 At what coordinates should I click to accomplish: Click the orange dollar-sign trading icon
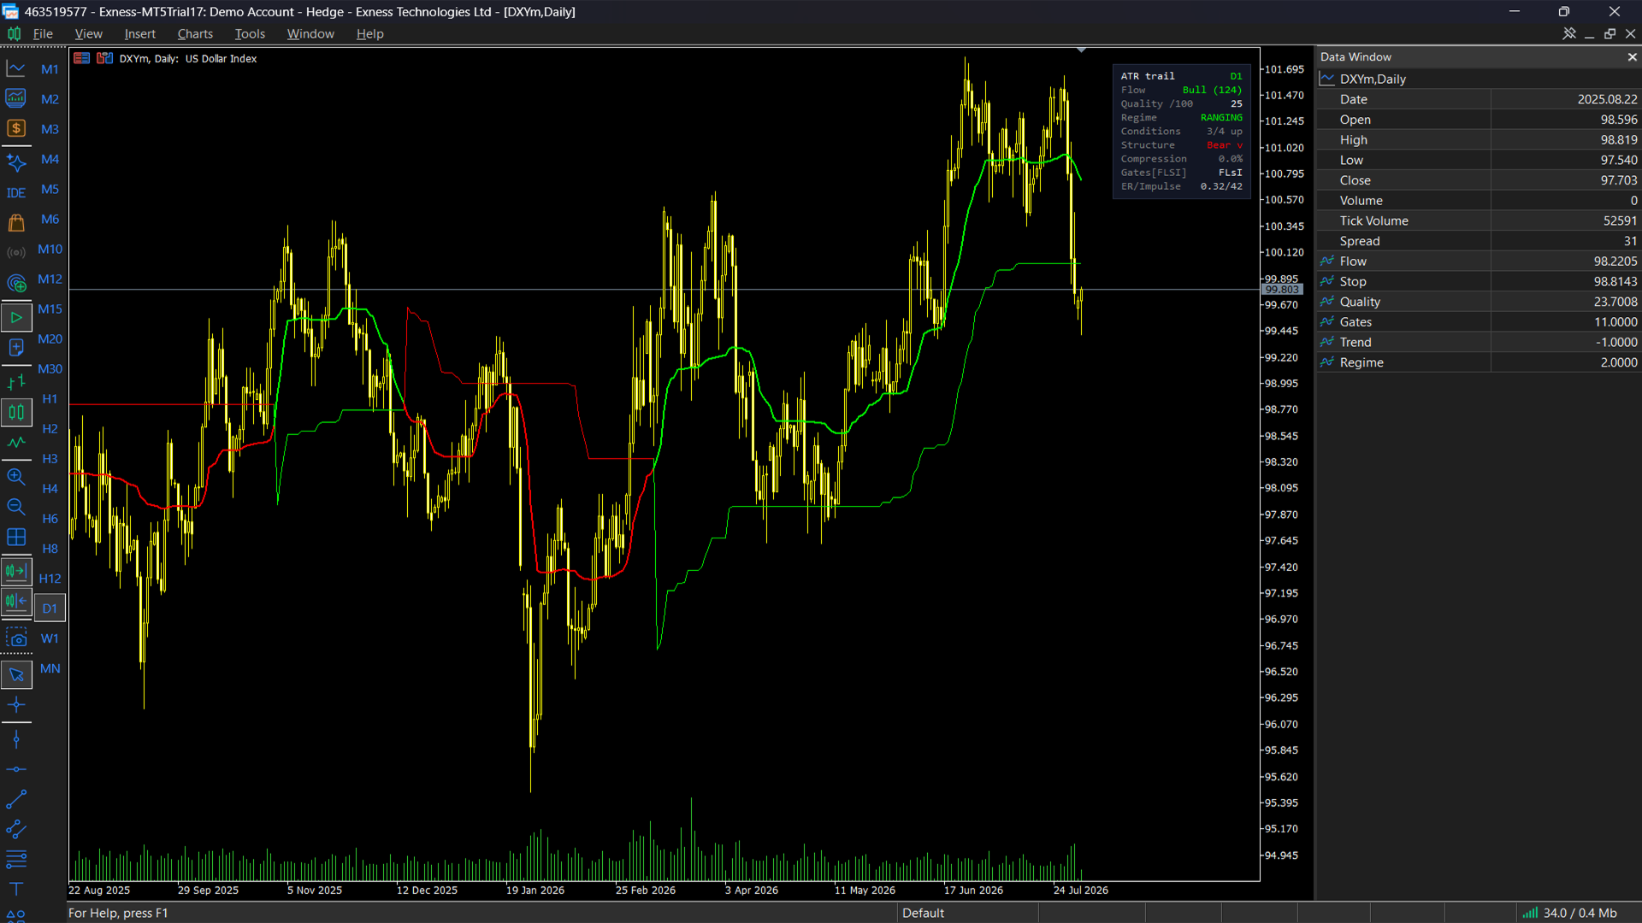pos(16,128)
